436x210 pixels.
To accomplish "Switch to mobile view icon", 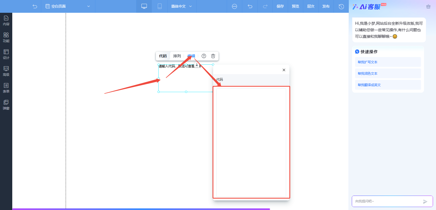I will [160, 6].
